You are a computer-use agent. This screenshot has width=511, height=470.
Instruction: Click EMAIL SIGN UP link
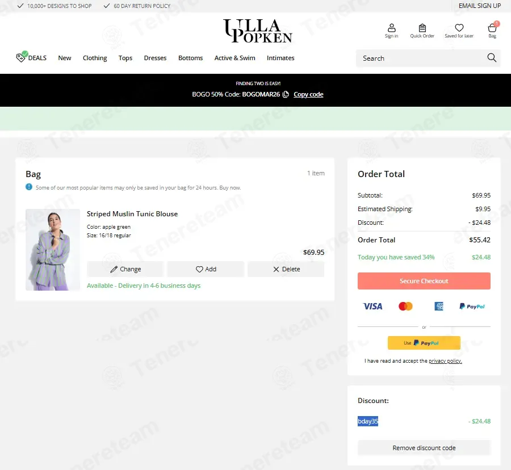(480, 6)
